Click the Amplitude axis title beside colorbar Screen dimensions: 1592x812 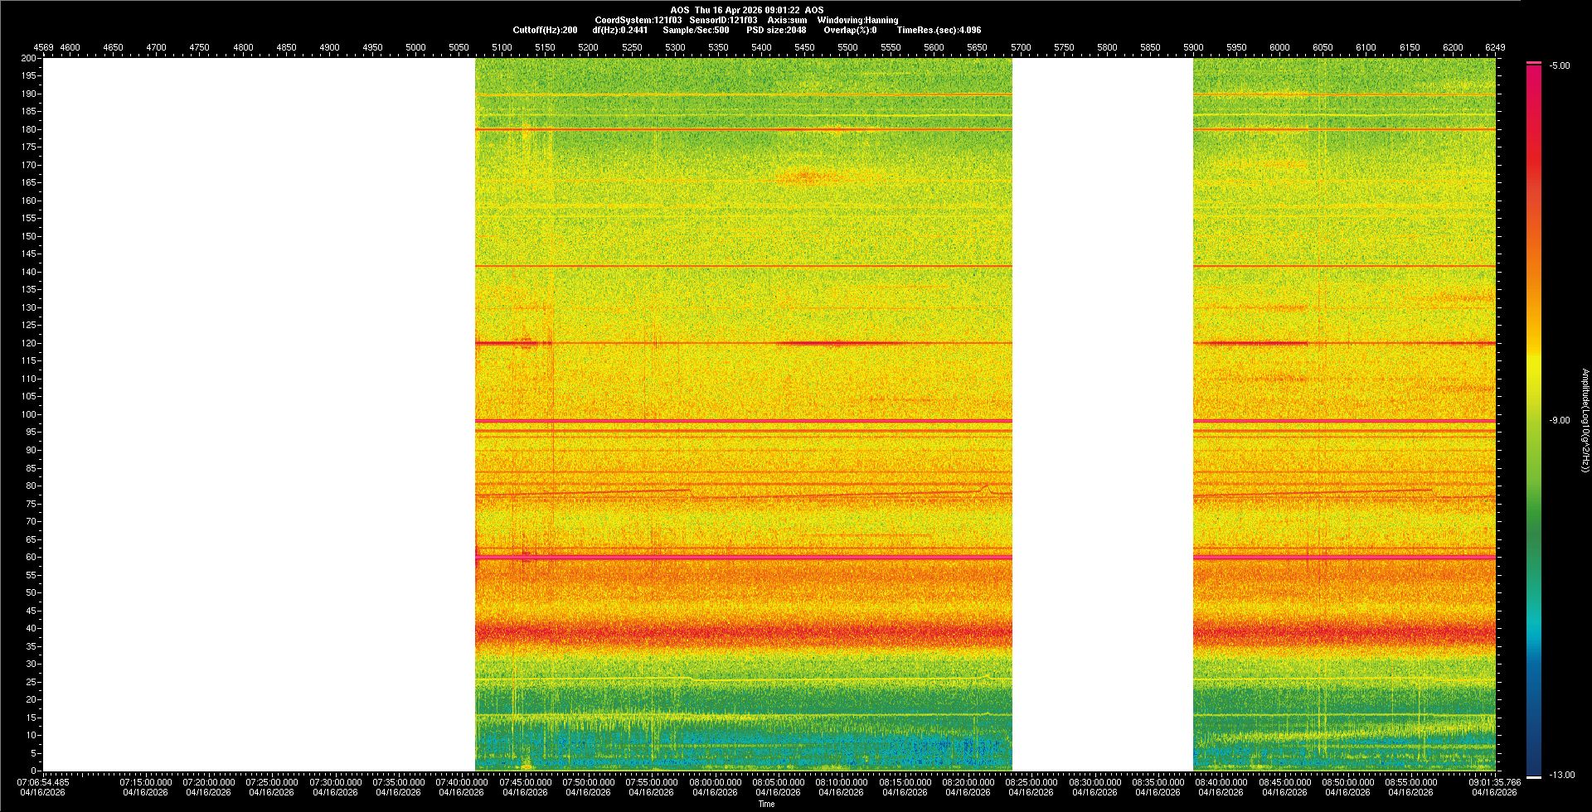pos(1585,420)
